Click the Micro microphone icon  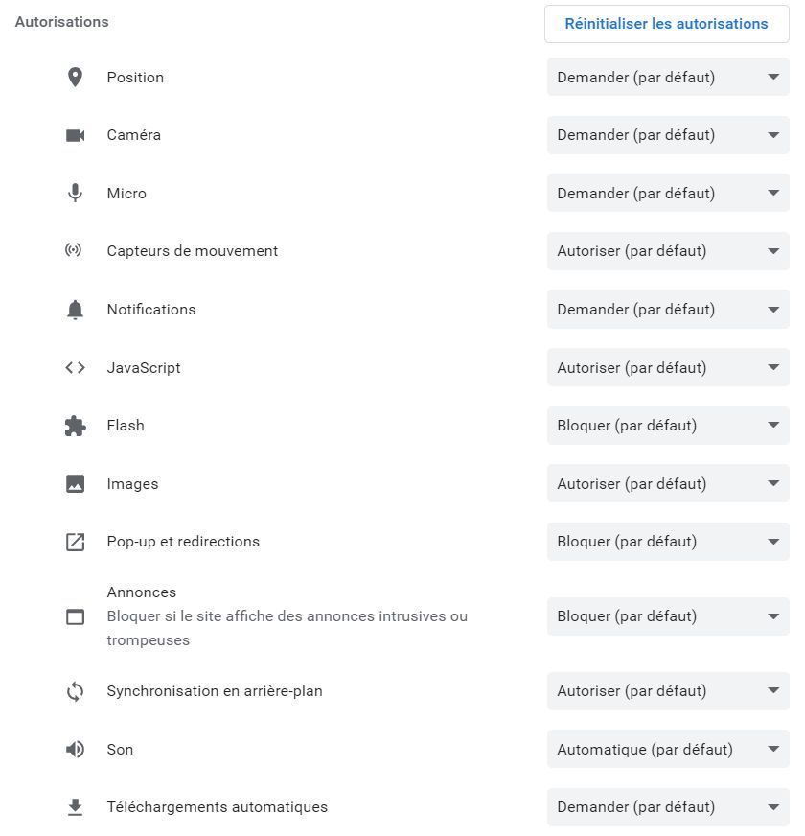[x=75, y=194]
